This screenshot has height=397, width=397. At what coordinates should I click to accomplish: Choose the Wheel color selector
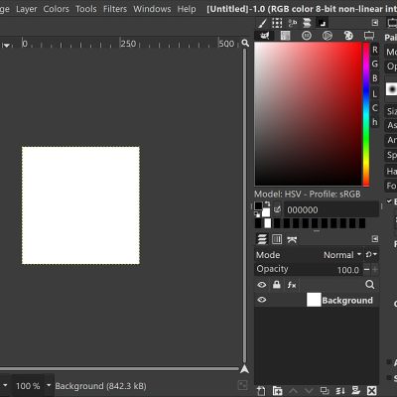pos(328,36)
